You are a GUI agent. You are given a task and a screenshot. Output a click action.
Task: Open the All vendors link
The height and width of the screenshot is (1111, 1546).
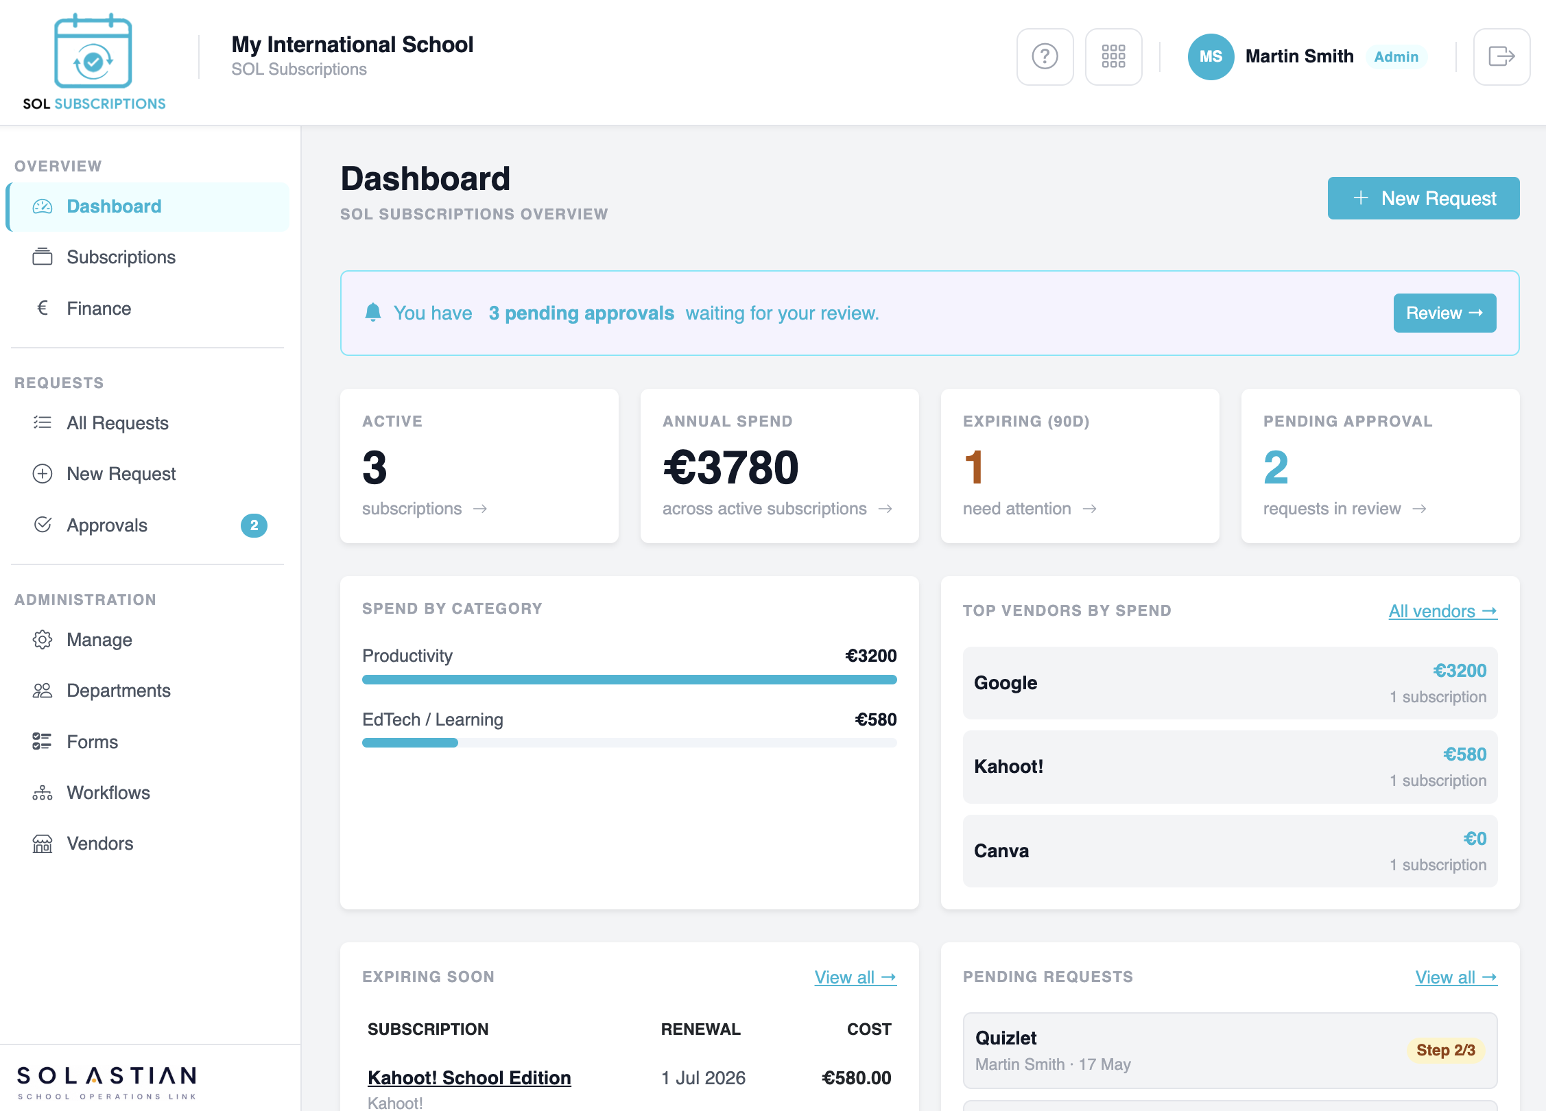1442,611
